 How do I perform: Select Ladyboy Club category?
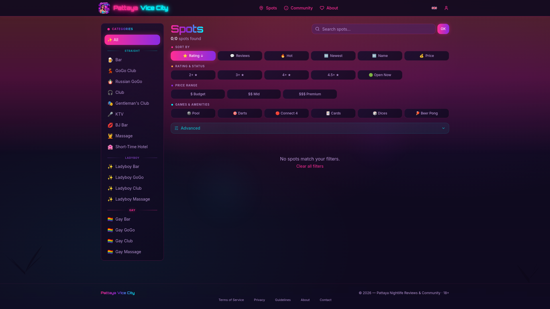tap(132, 188)
